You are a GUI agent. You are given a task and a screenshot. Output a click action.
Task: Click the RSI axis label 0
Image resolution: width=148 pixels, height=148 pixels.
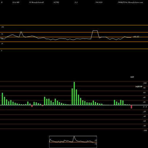pyautogui.click(x=1, y=51)
